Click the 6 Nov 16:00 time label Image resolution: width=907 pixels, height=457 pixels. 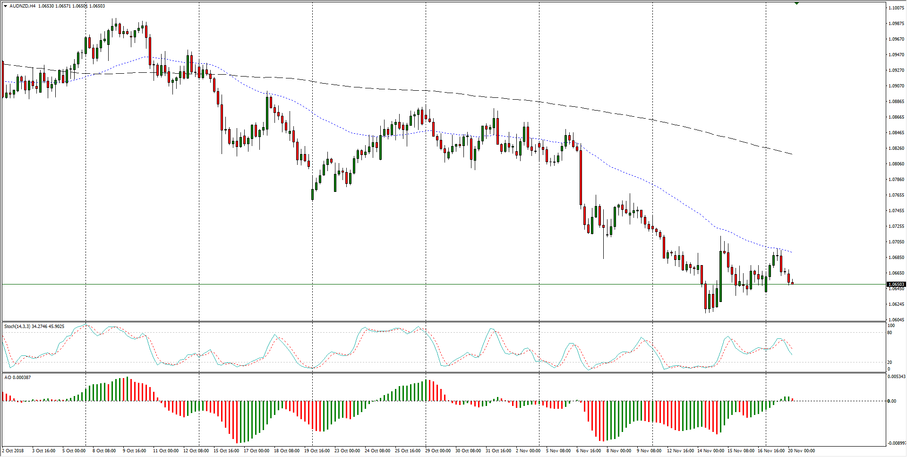tap(589, 450)
